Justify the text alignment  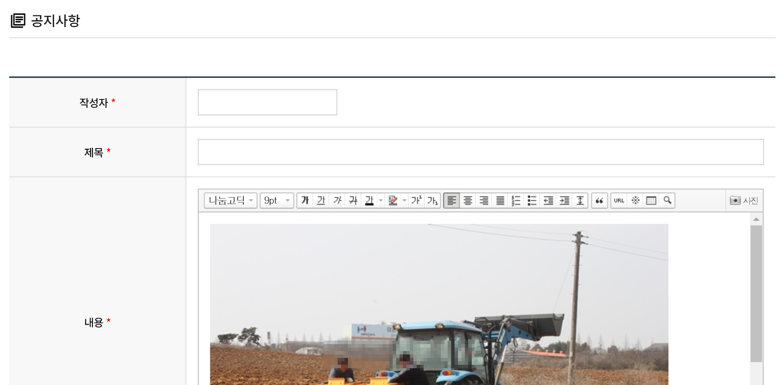click(x=500, y=201)
